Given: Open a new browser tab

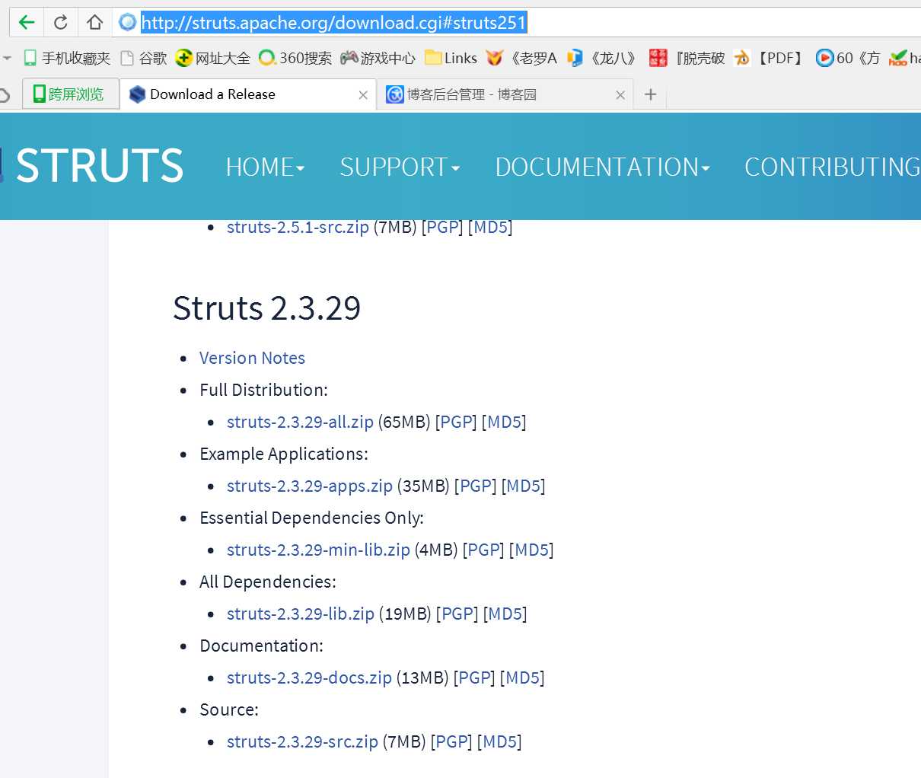Looking at the screenshot, I should 650,94.
